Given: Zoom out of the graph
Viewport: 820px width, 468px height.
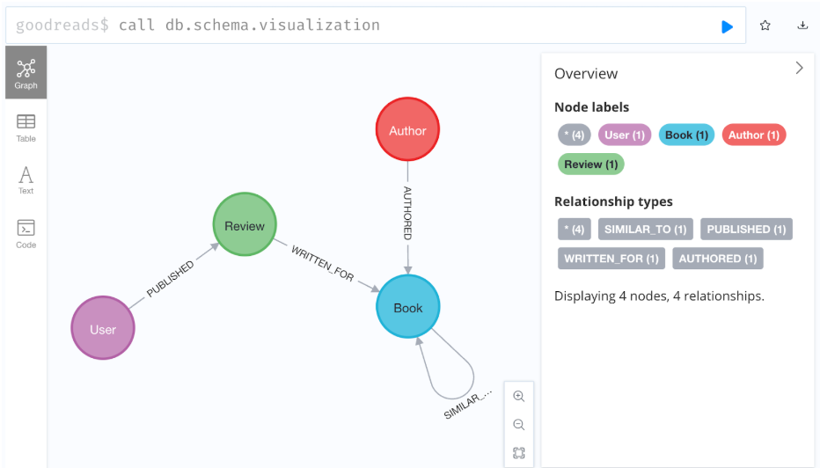Looking at the screenshot, I should click(x=519, y=425).
